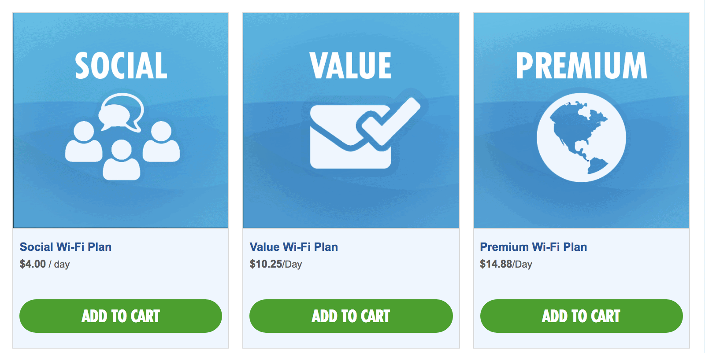Click the $10.25/Day price text
The image size is (705, 353).
coord(276,264)
